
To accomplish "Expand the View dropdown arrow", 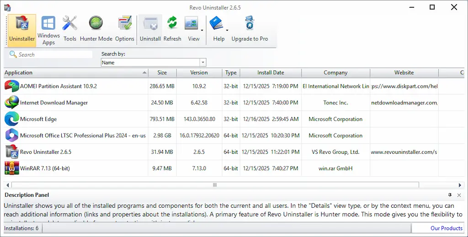I will click(202, 30).
